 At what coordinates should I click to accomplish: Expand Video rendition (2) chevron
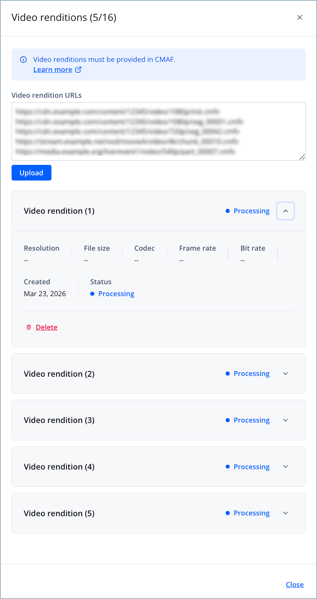tap(286, 374)
